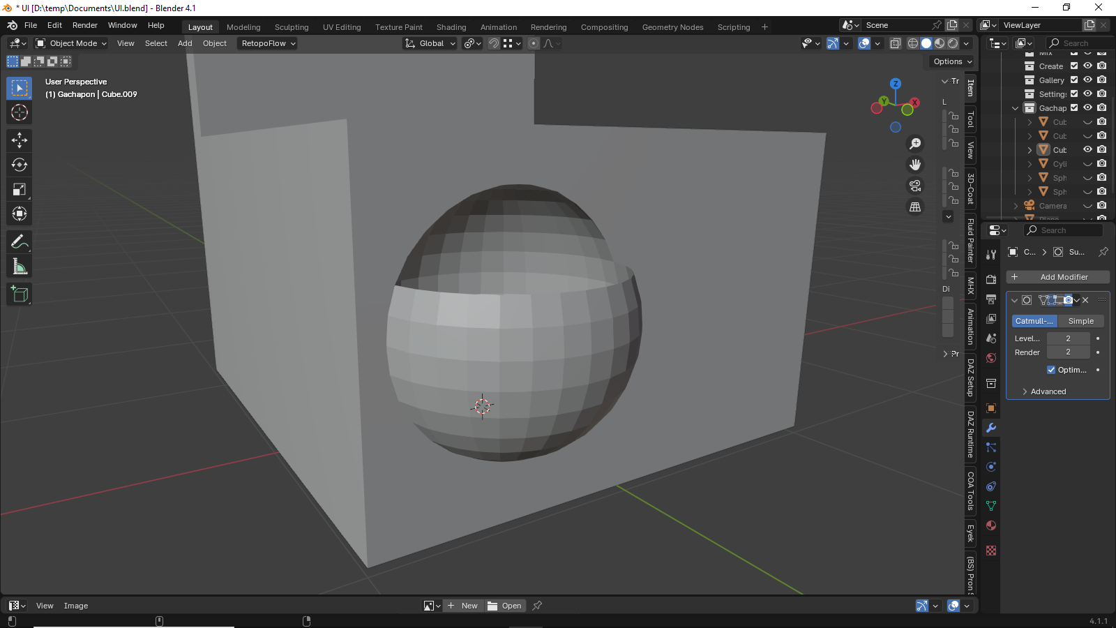Viewport: 1116px width, 628px height.
Task: Open the Object Constraints properties tab
Action: coord(991,486)
